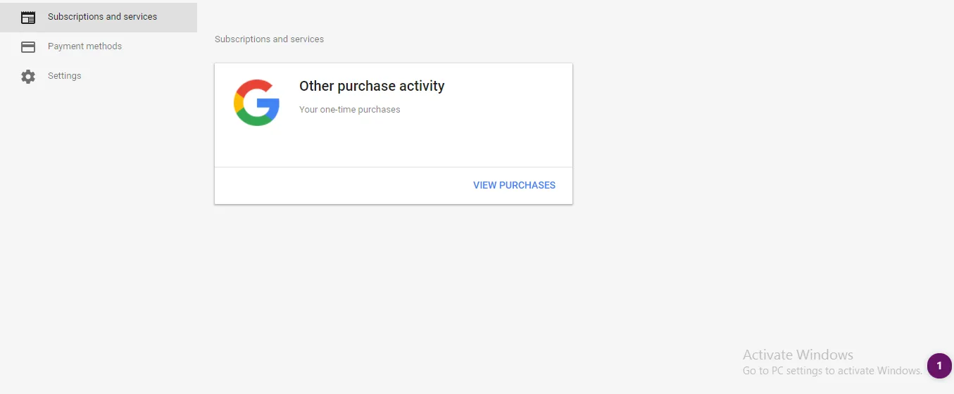Select the Subscriptions and services sidebar label
This screenshot has height=394, width=954.
point(102,16)
